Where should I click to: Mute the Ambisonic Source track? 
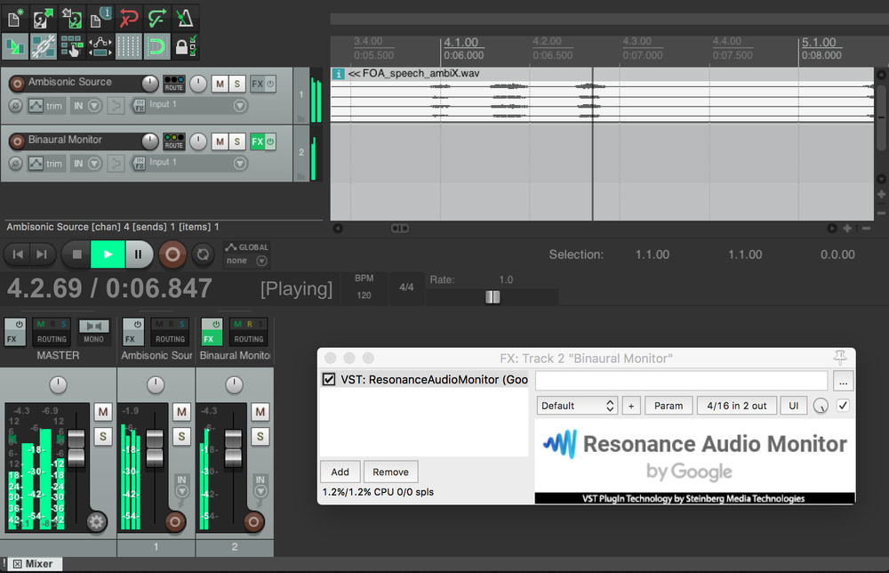220,83
